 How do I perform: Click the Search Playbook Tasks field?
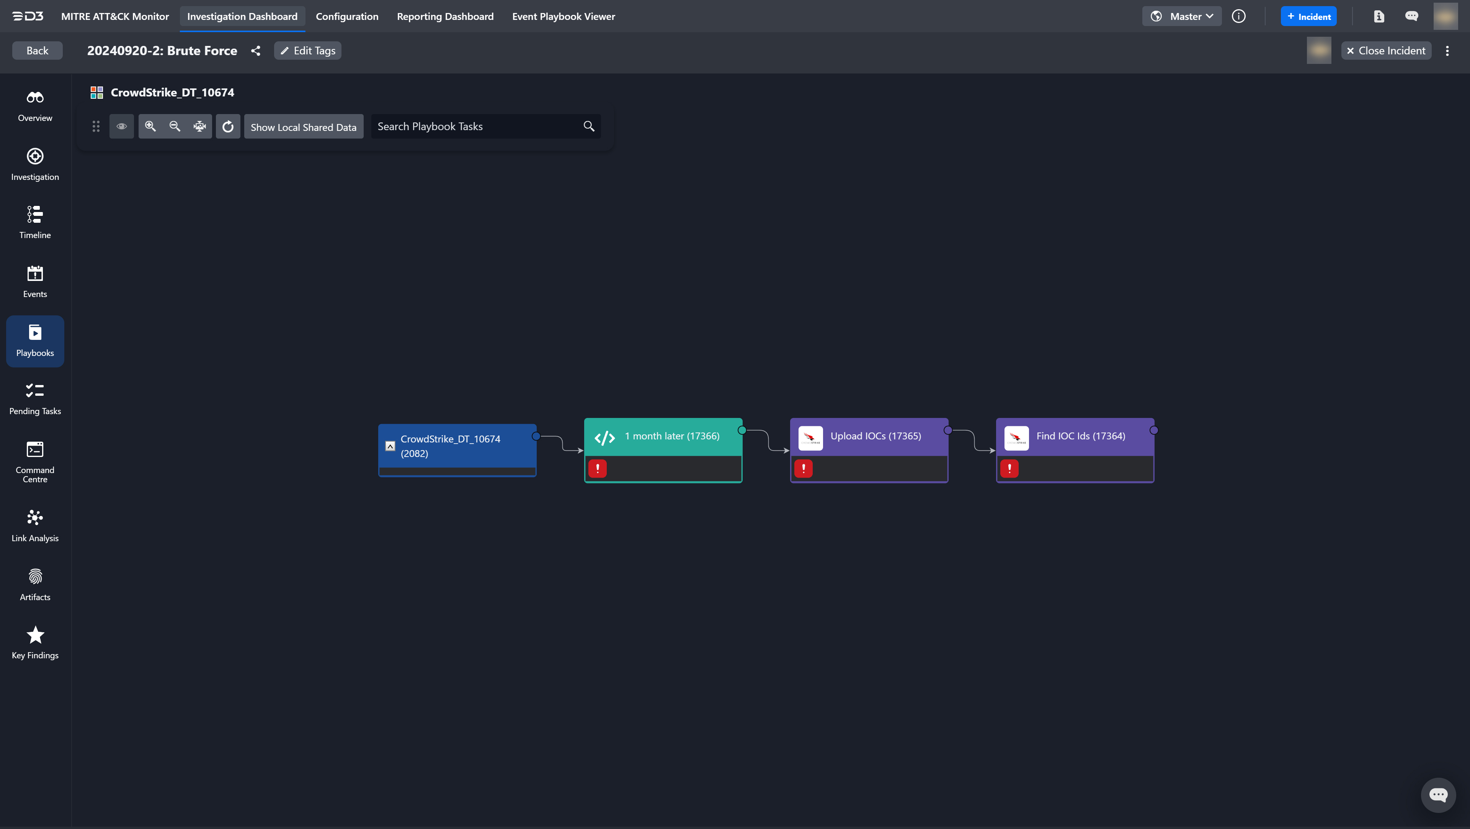pos(477,126)
